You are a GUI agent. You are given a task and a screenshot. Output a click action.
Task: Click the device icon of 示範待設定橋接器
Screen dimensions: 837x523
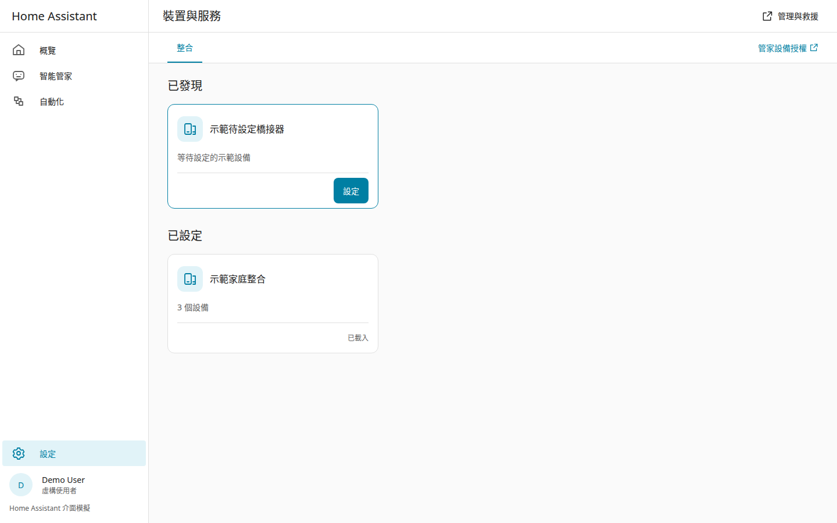pos(190,129)
